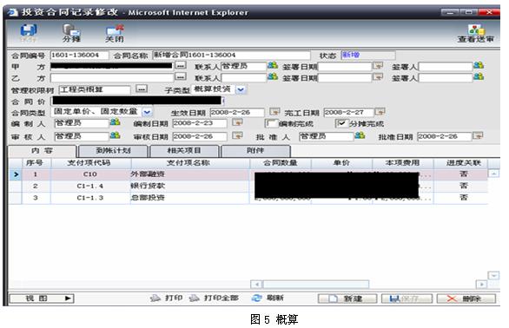Expand the 子类型 dropdown arrow
The width and height of the screenshot is (509, 328).
pyautogui.click(x=241, y=89)
